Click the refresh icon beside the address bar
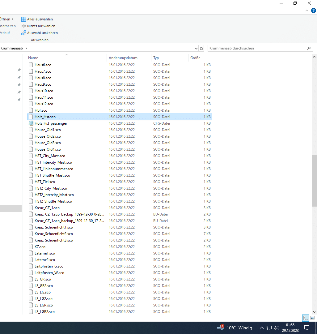This screenshot has height=334, width=317. (x=201, y=49)
